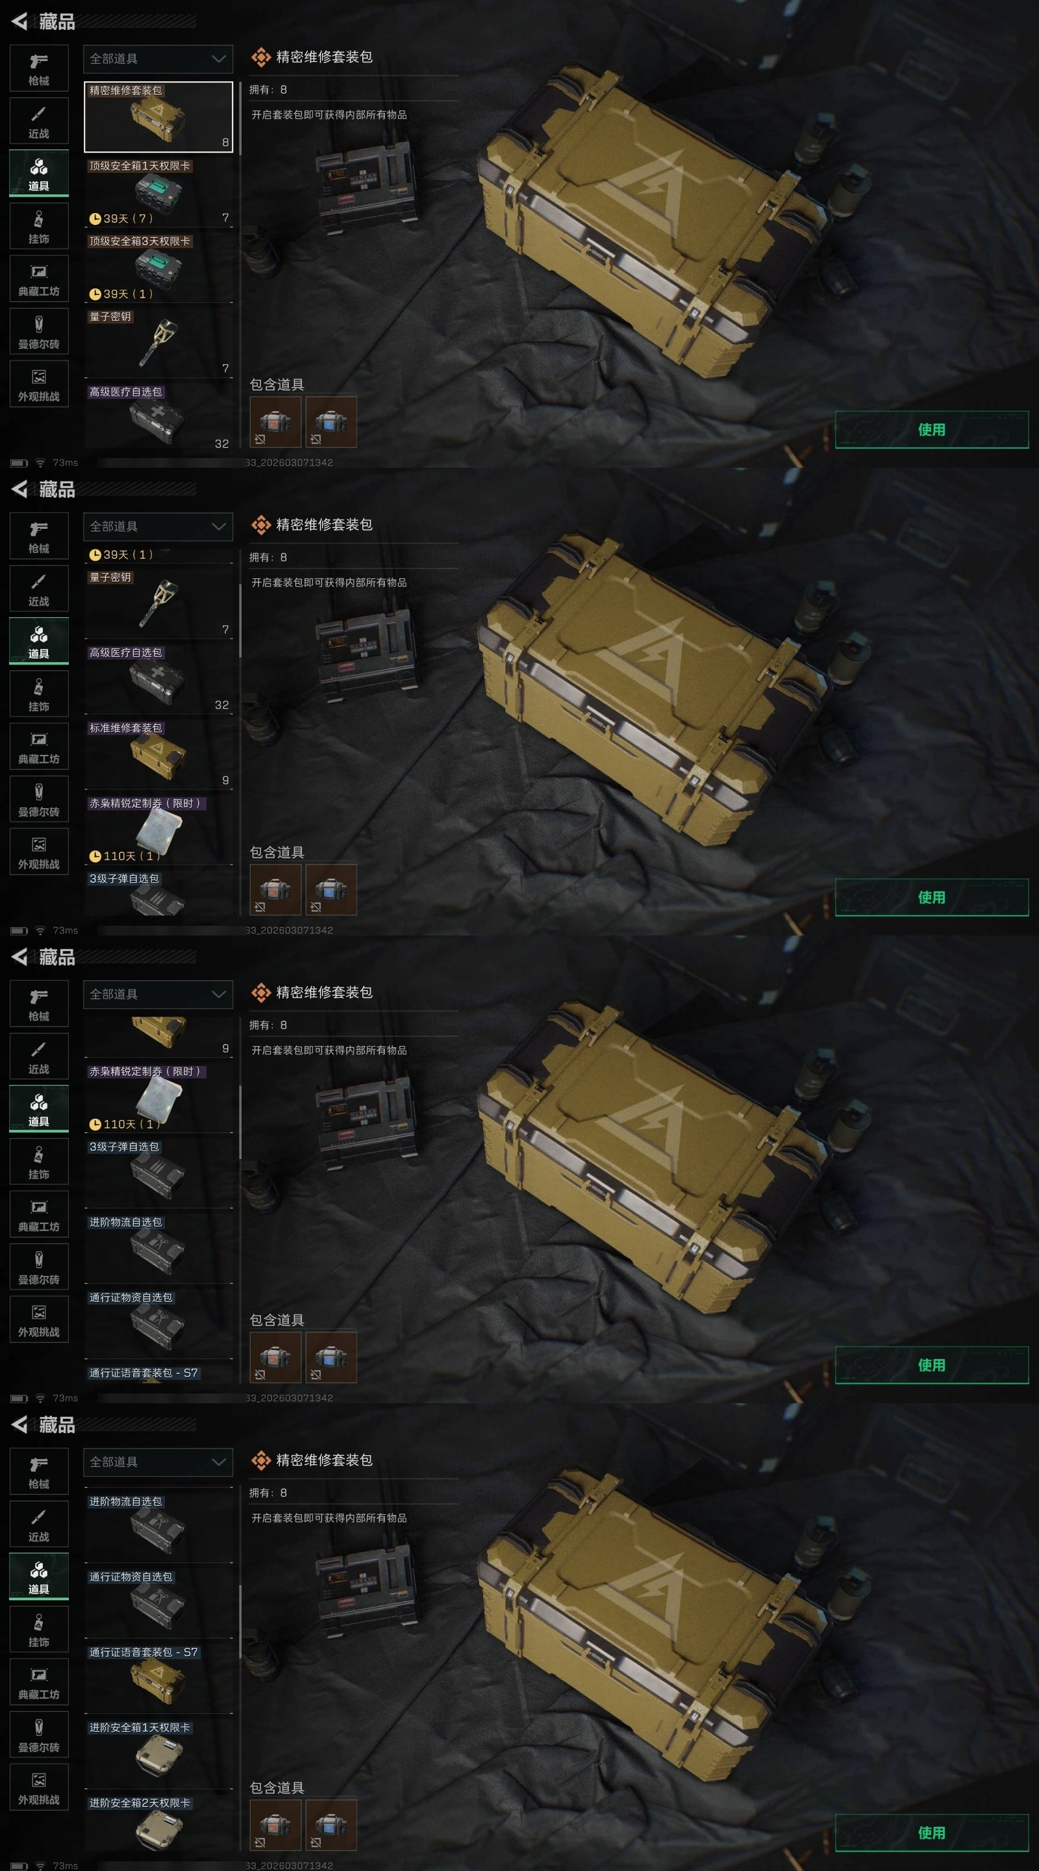Select the 进阶安全箱1天权限卡 item

point(158,1754)
